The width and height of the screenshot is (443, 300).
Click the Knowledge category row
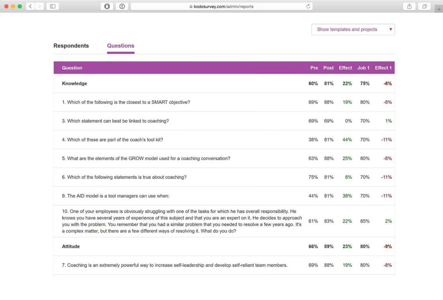74,83
